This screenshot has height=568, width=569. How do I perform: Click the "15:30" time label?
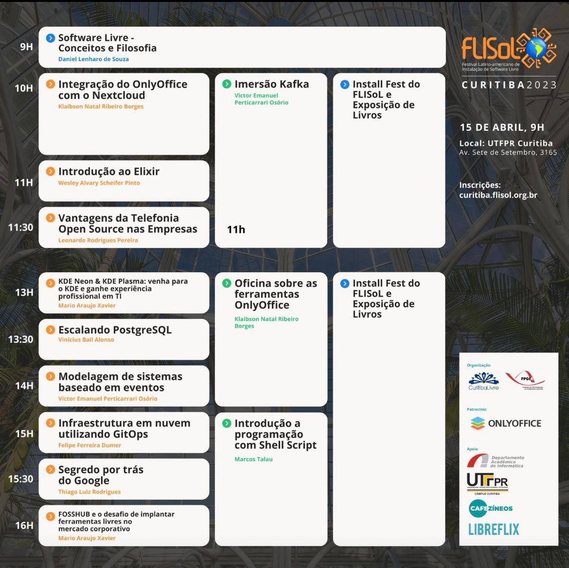(x=21, y=479)
